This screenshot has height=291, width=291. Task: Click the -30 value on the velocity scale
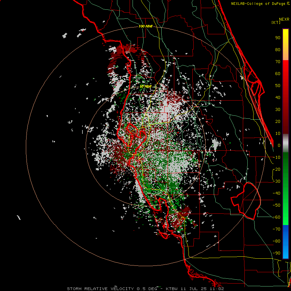276,181
